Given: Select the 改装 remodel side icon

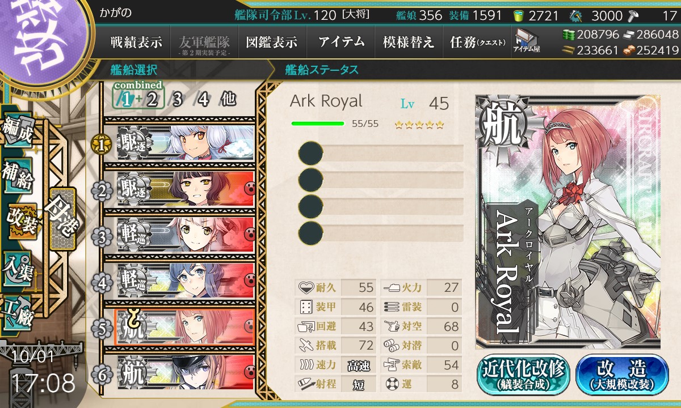Looking at the screenshot, I should [x=21, y=222].
